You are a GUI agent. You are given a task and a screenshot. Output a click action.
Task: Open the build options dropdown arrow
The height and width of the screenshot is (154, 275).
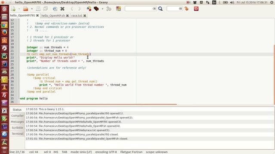coord(102,9)
